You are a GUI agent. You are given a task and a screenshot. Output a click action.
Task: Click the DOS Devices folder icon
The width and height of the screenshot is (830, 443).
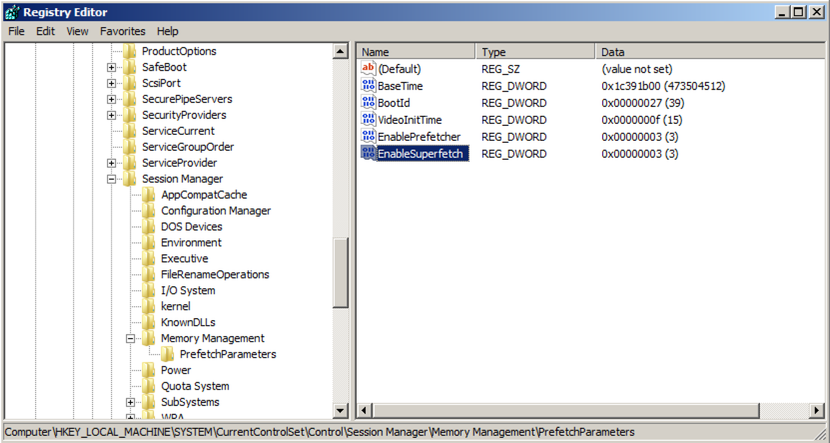tap(149, 226)
